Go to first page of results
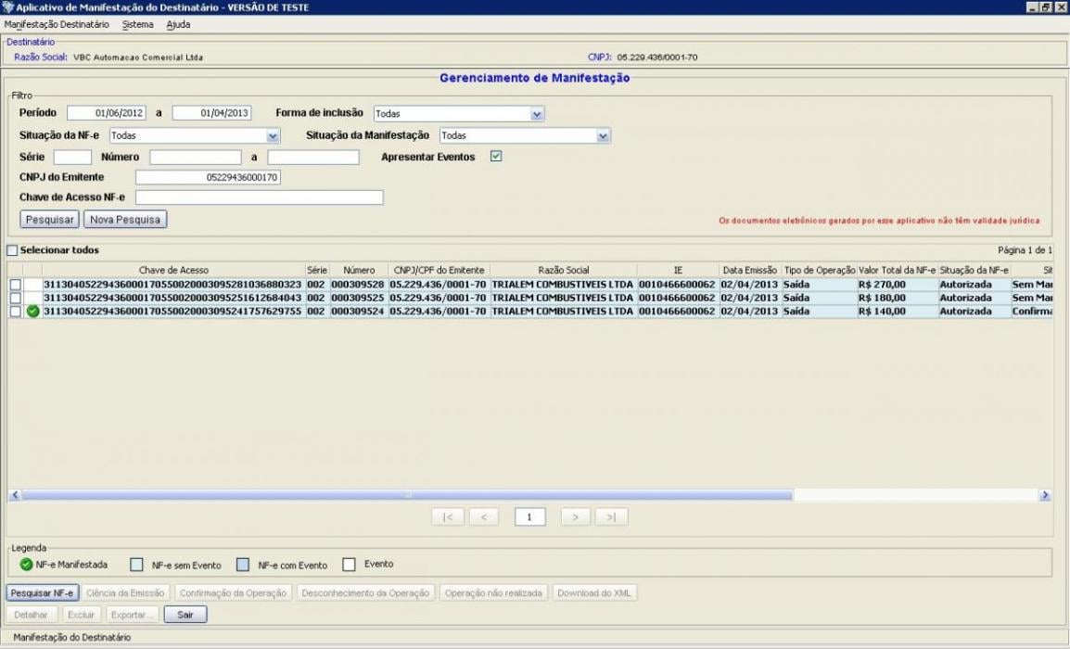 pos(448,517)
